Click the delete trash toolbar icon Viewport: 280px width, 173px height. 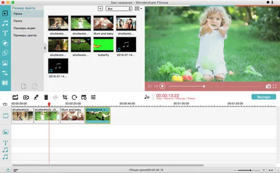tap(46, 97)
